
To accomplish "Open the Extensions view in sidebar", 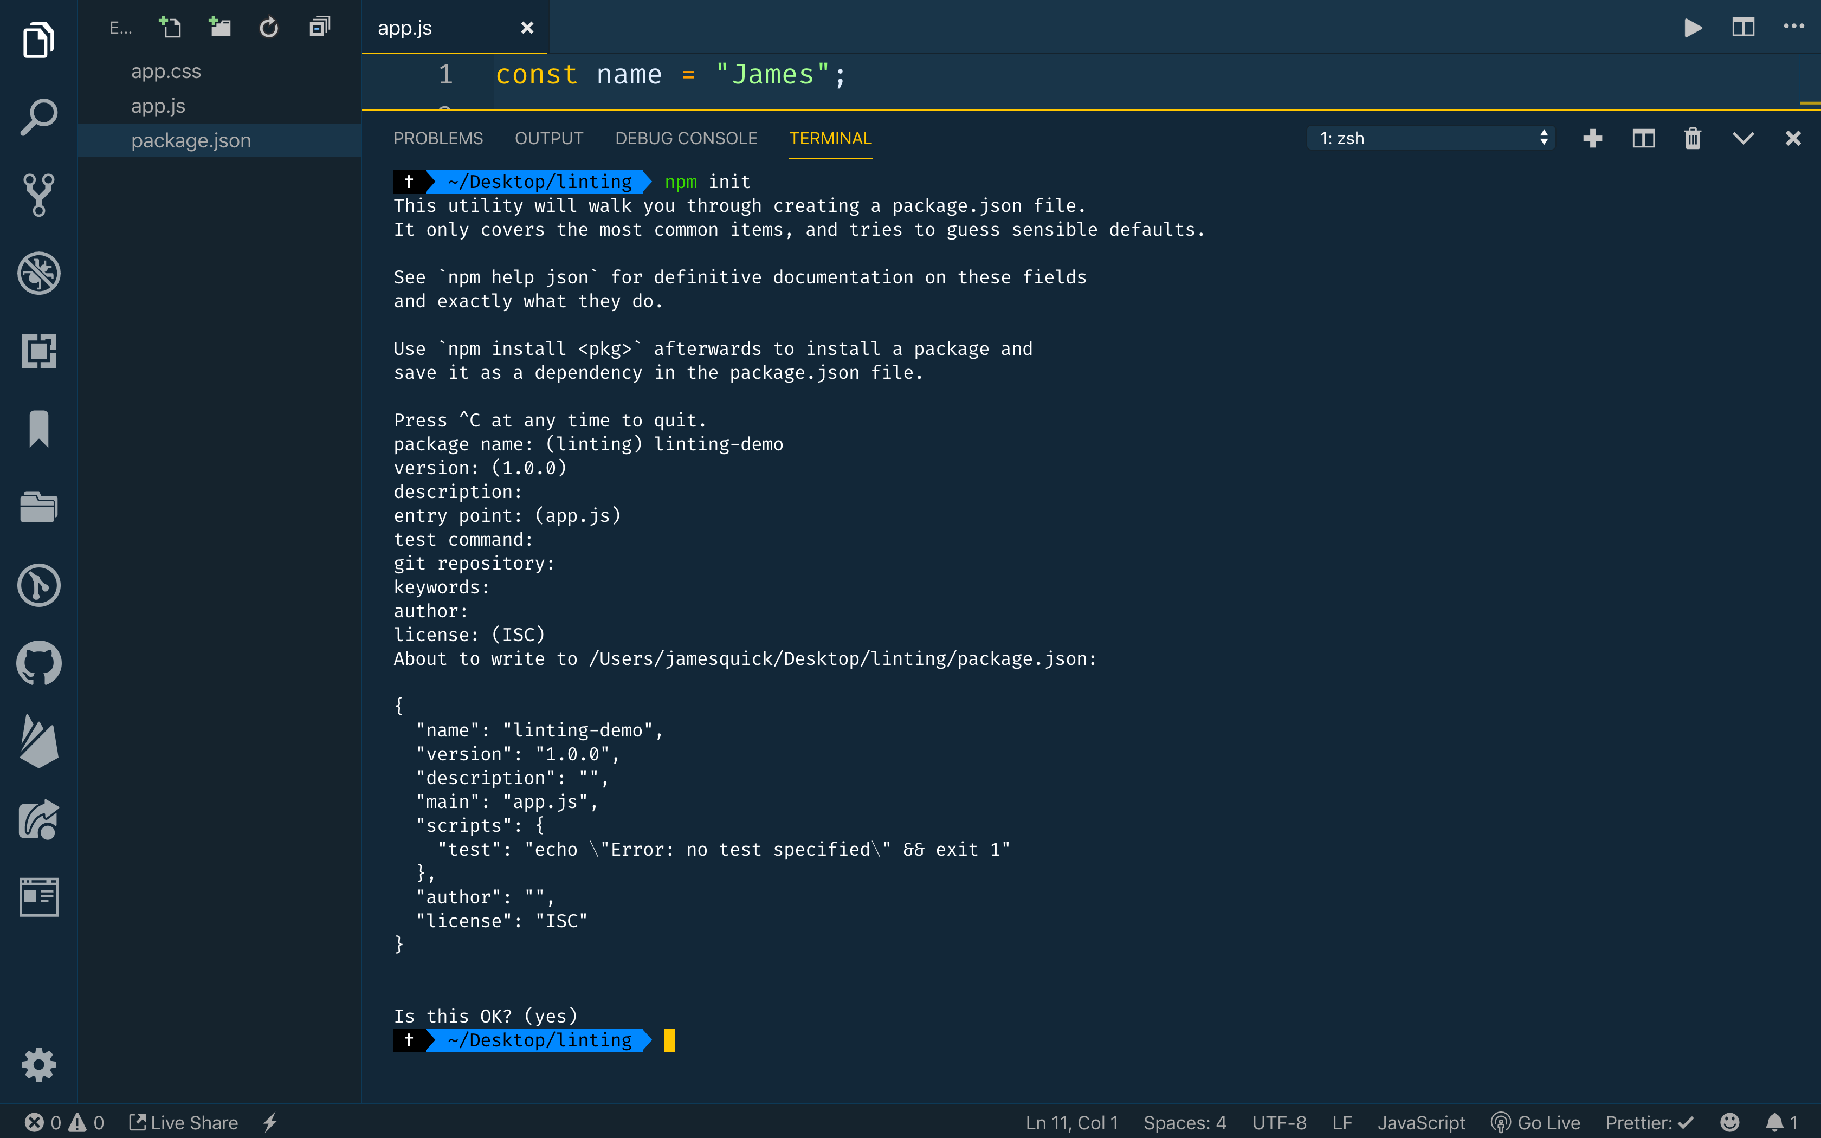I will (x=37, y=350).
